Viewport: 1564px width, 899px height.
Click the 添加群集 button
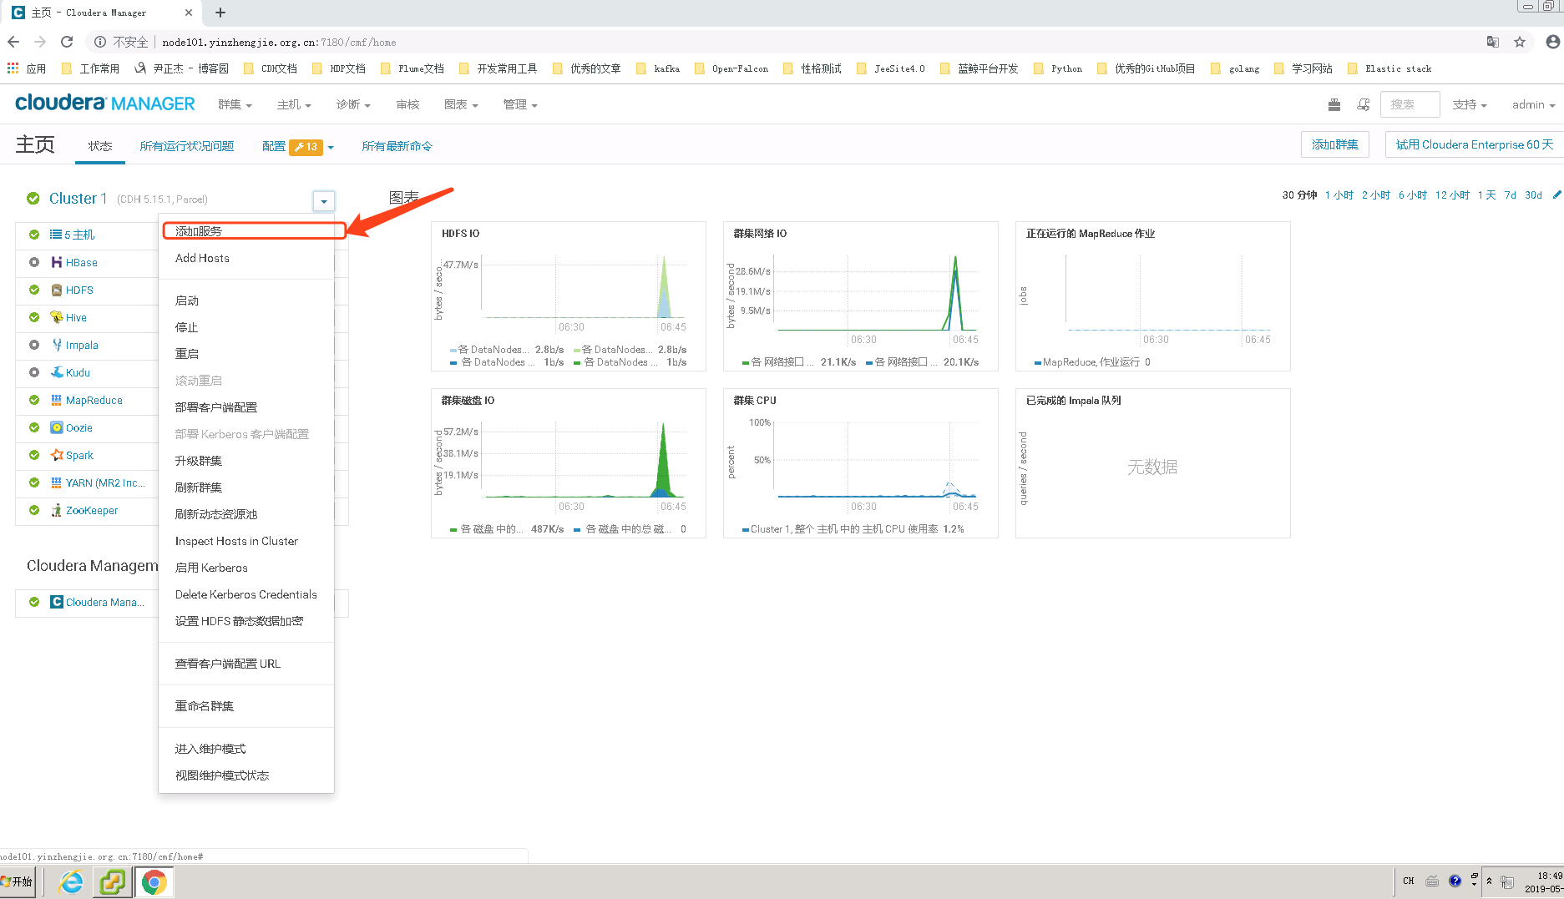coord(1334,144)
